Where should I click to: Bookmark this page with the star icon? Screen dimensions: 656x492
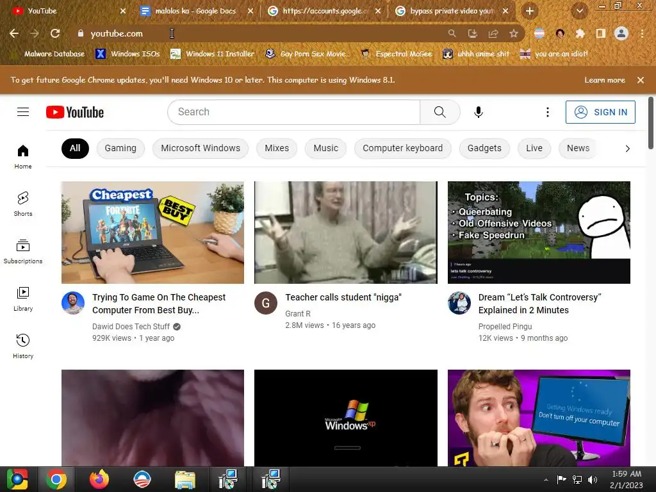click(x=514, y=33)
